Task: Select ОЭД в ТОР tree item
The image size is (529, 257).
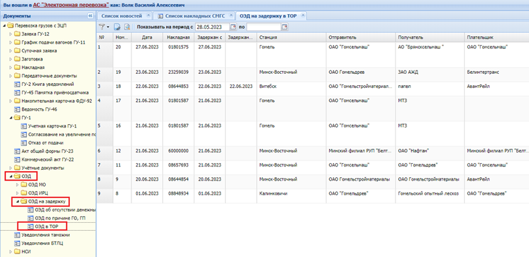Action: pos(42,227)
